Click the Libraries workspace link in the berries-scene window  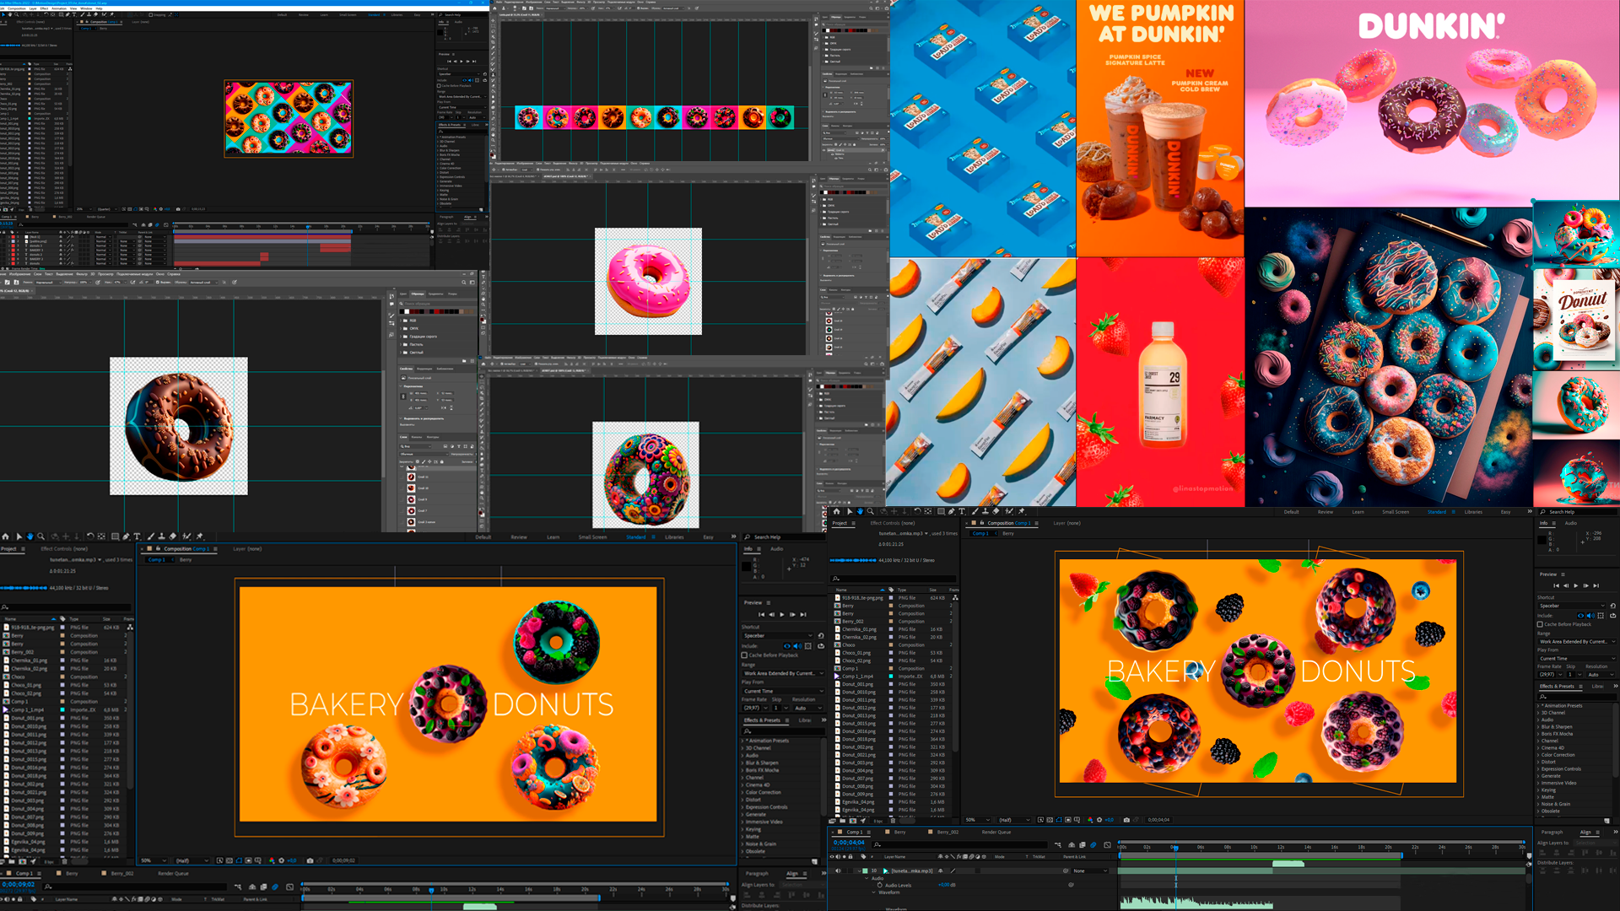point(1473,512)
